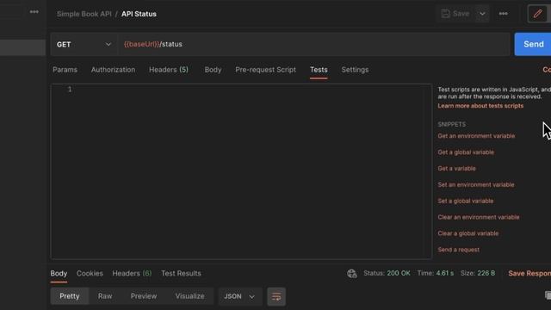The width and height of the screenshot is (551, 310).
Task: Select the Tests tab
Action: coord(319,70)
